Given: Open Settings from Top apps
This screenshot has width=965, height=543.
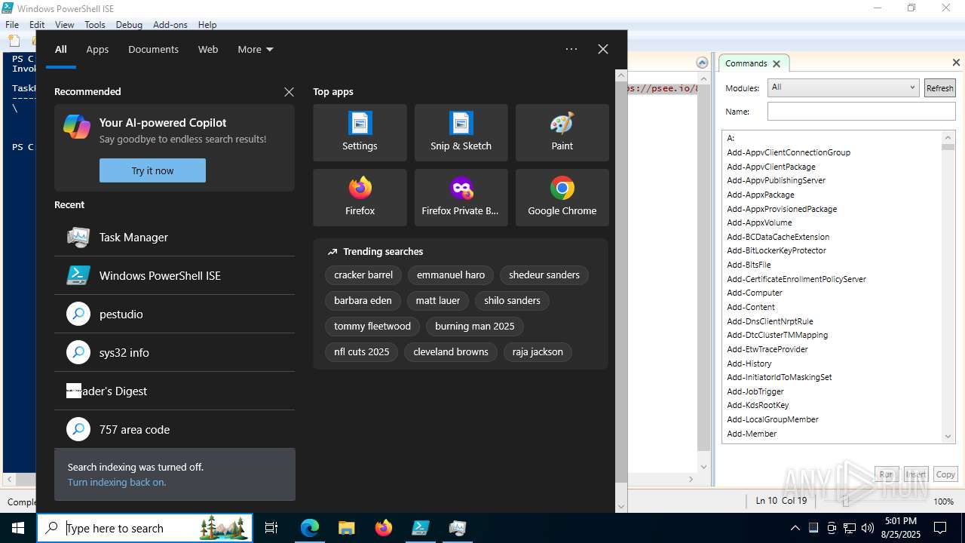Looking at the screenshot, I should (360, 133).
